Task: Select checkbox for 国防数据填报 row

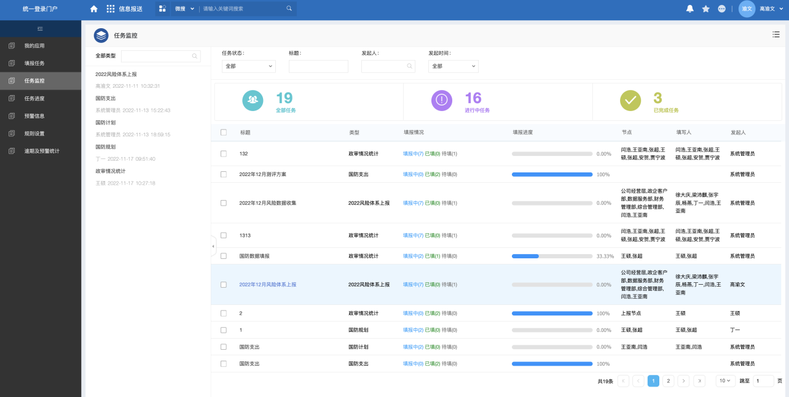Action: pyautogui.click(x=224, y=256)
